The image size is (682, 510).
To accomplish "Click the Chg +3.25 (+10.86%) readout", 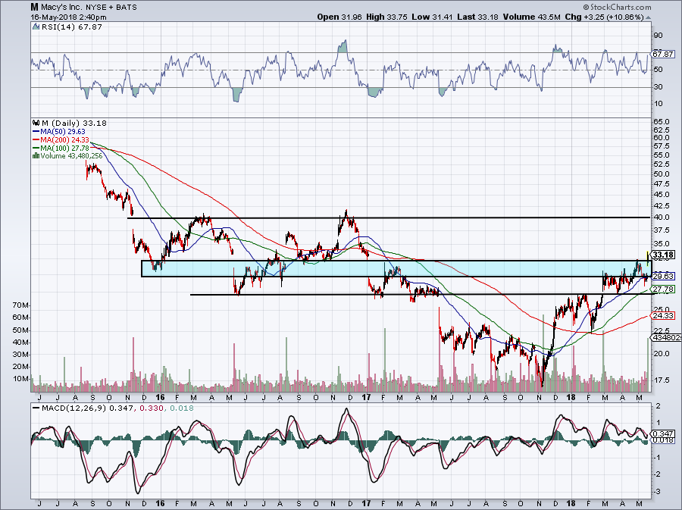I will 604,17.
